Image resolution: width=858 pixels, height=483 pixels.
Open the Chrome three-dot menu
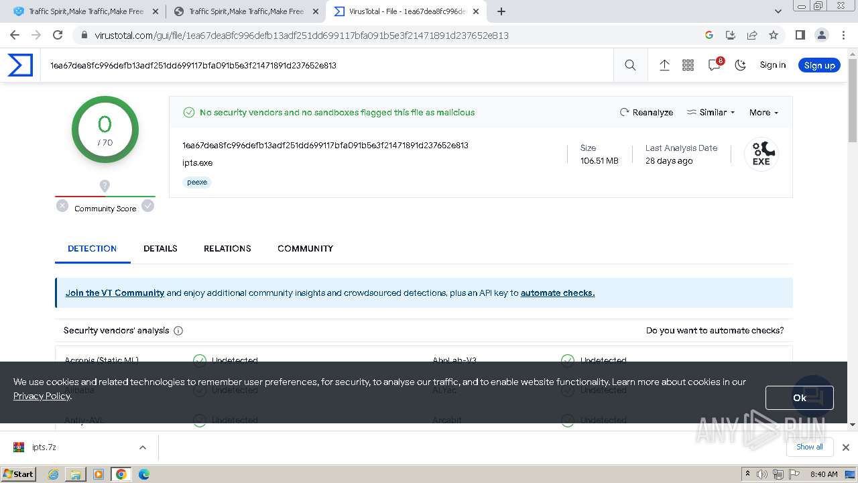843,35
